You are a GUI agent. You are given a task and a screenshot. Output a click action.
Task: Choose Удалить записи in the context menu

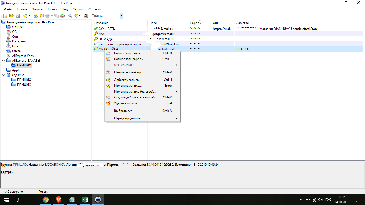tap(142, 103)
